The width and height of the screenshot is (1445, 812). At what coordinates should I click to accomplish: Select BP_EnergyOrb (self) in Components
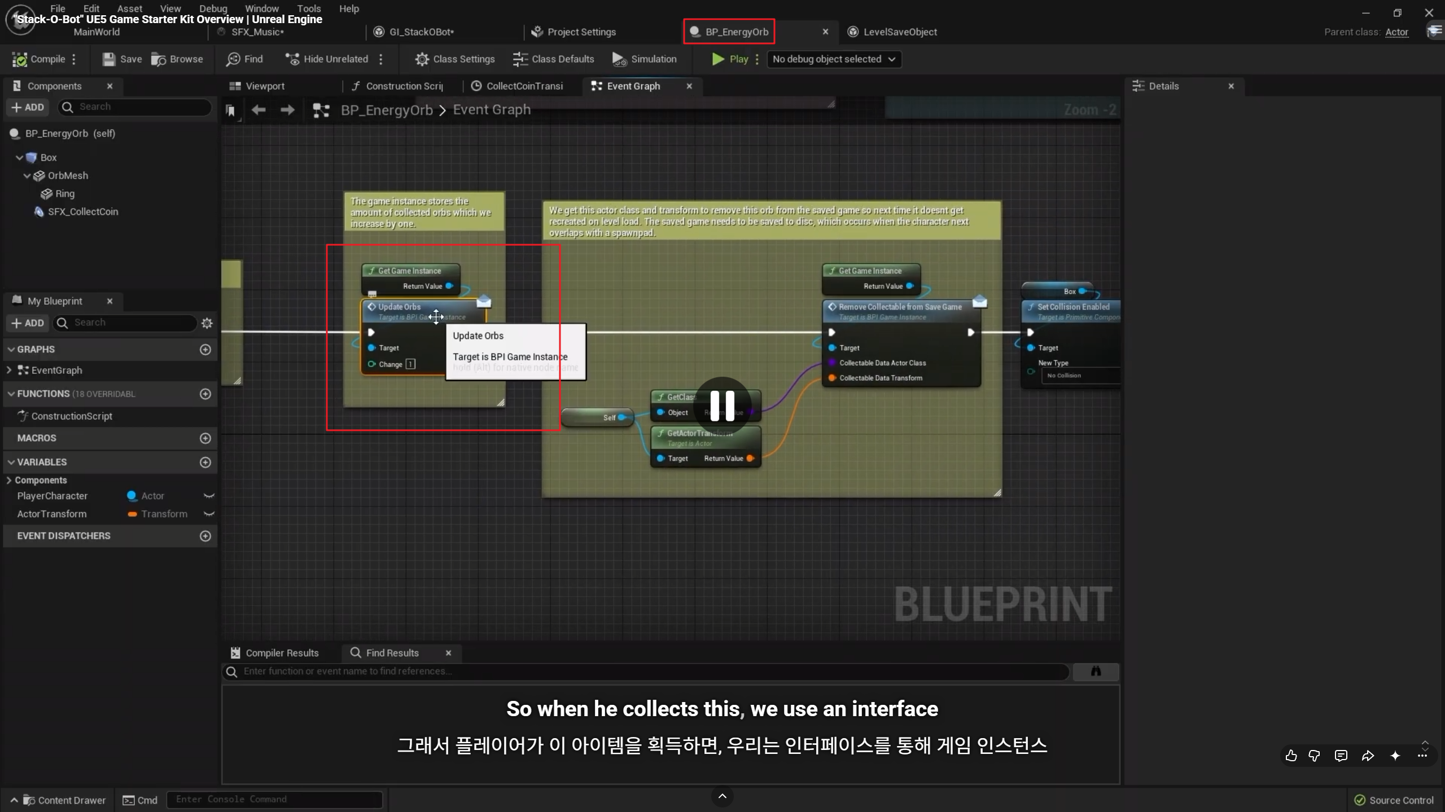tap(63, 134)
